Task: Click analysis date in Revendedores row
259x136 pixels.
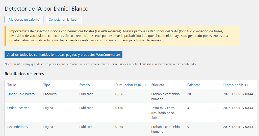Action: coord(238,127)
